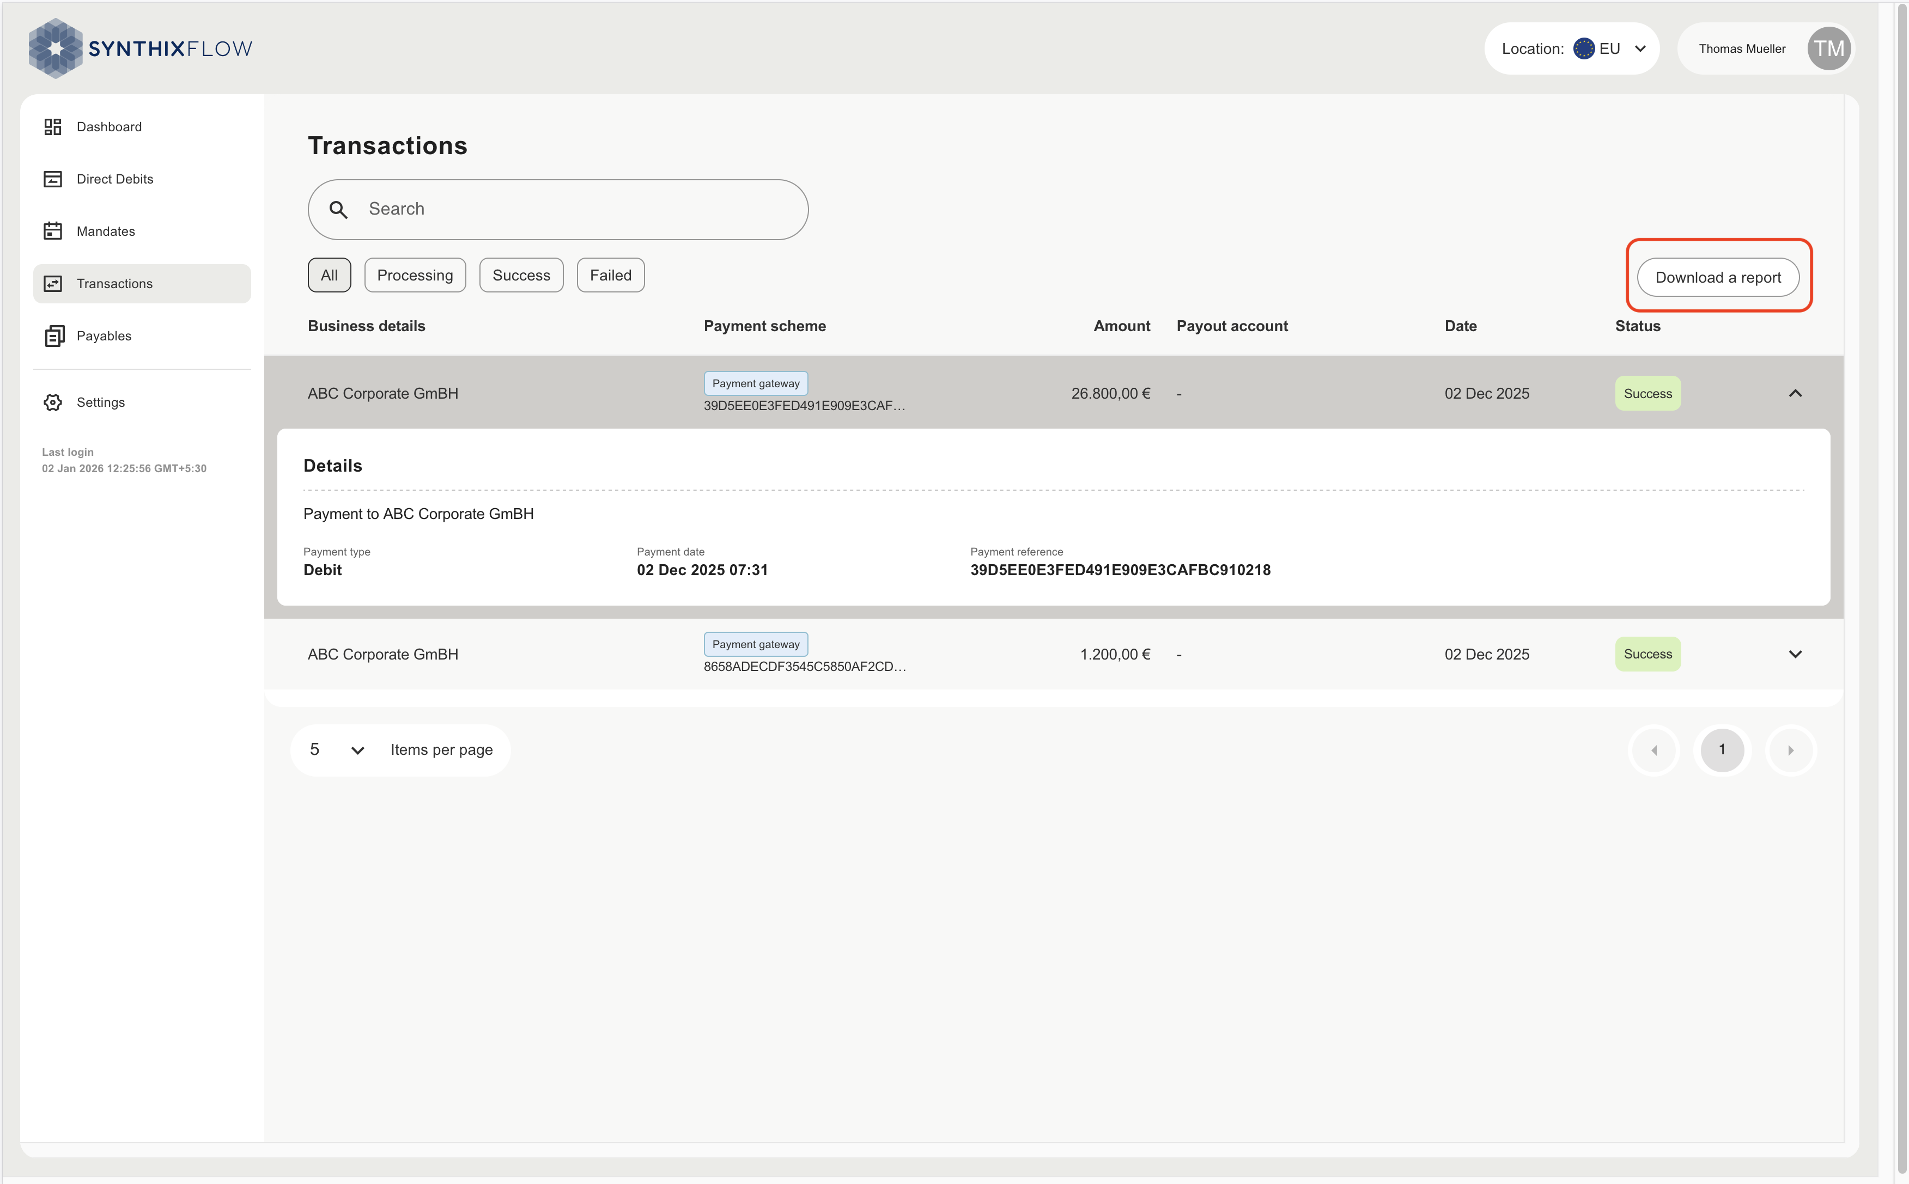The image size is (1909, 1184).
Task: Click the Thomas Mueller user name
Action: (x=1741, y=48)
